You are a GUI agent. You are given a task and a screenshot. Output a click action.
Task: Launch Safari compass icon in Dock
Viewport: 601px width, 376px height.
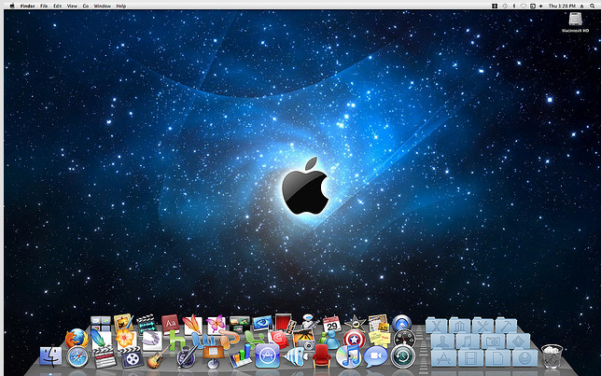point(77,357)
